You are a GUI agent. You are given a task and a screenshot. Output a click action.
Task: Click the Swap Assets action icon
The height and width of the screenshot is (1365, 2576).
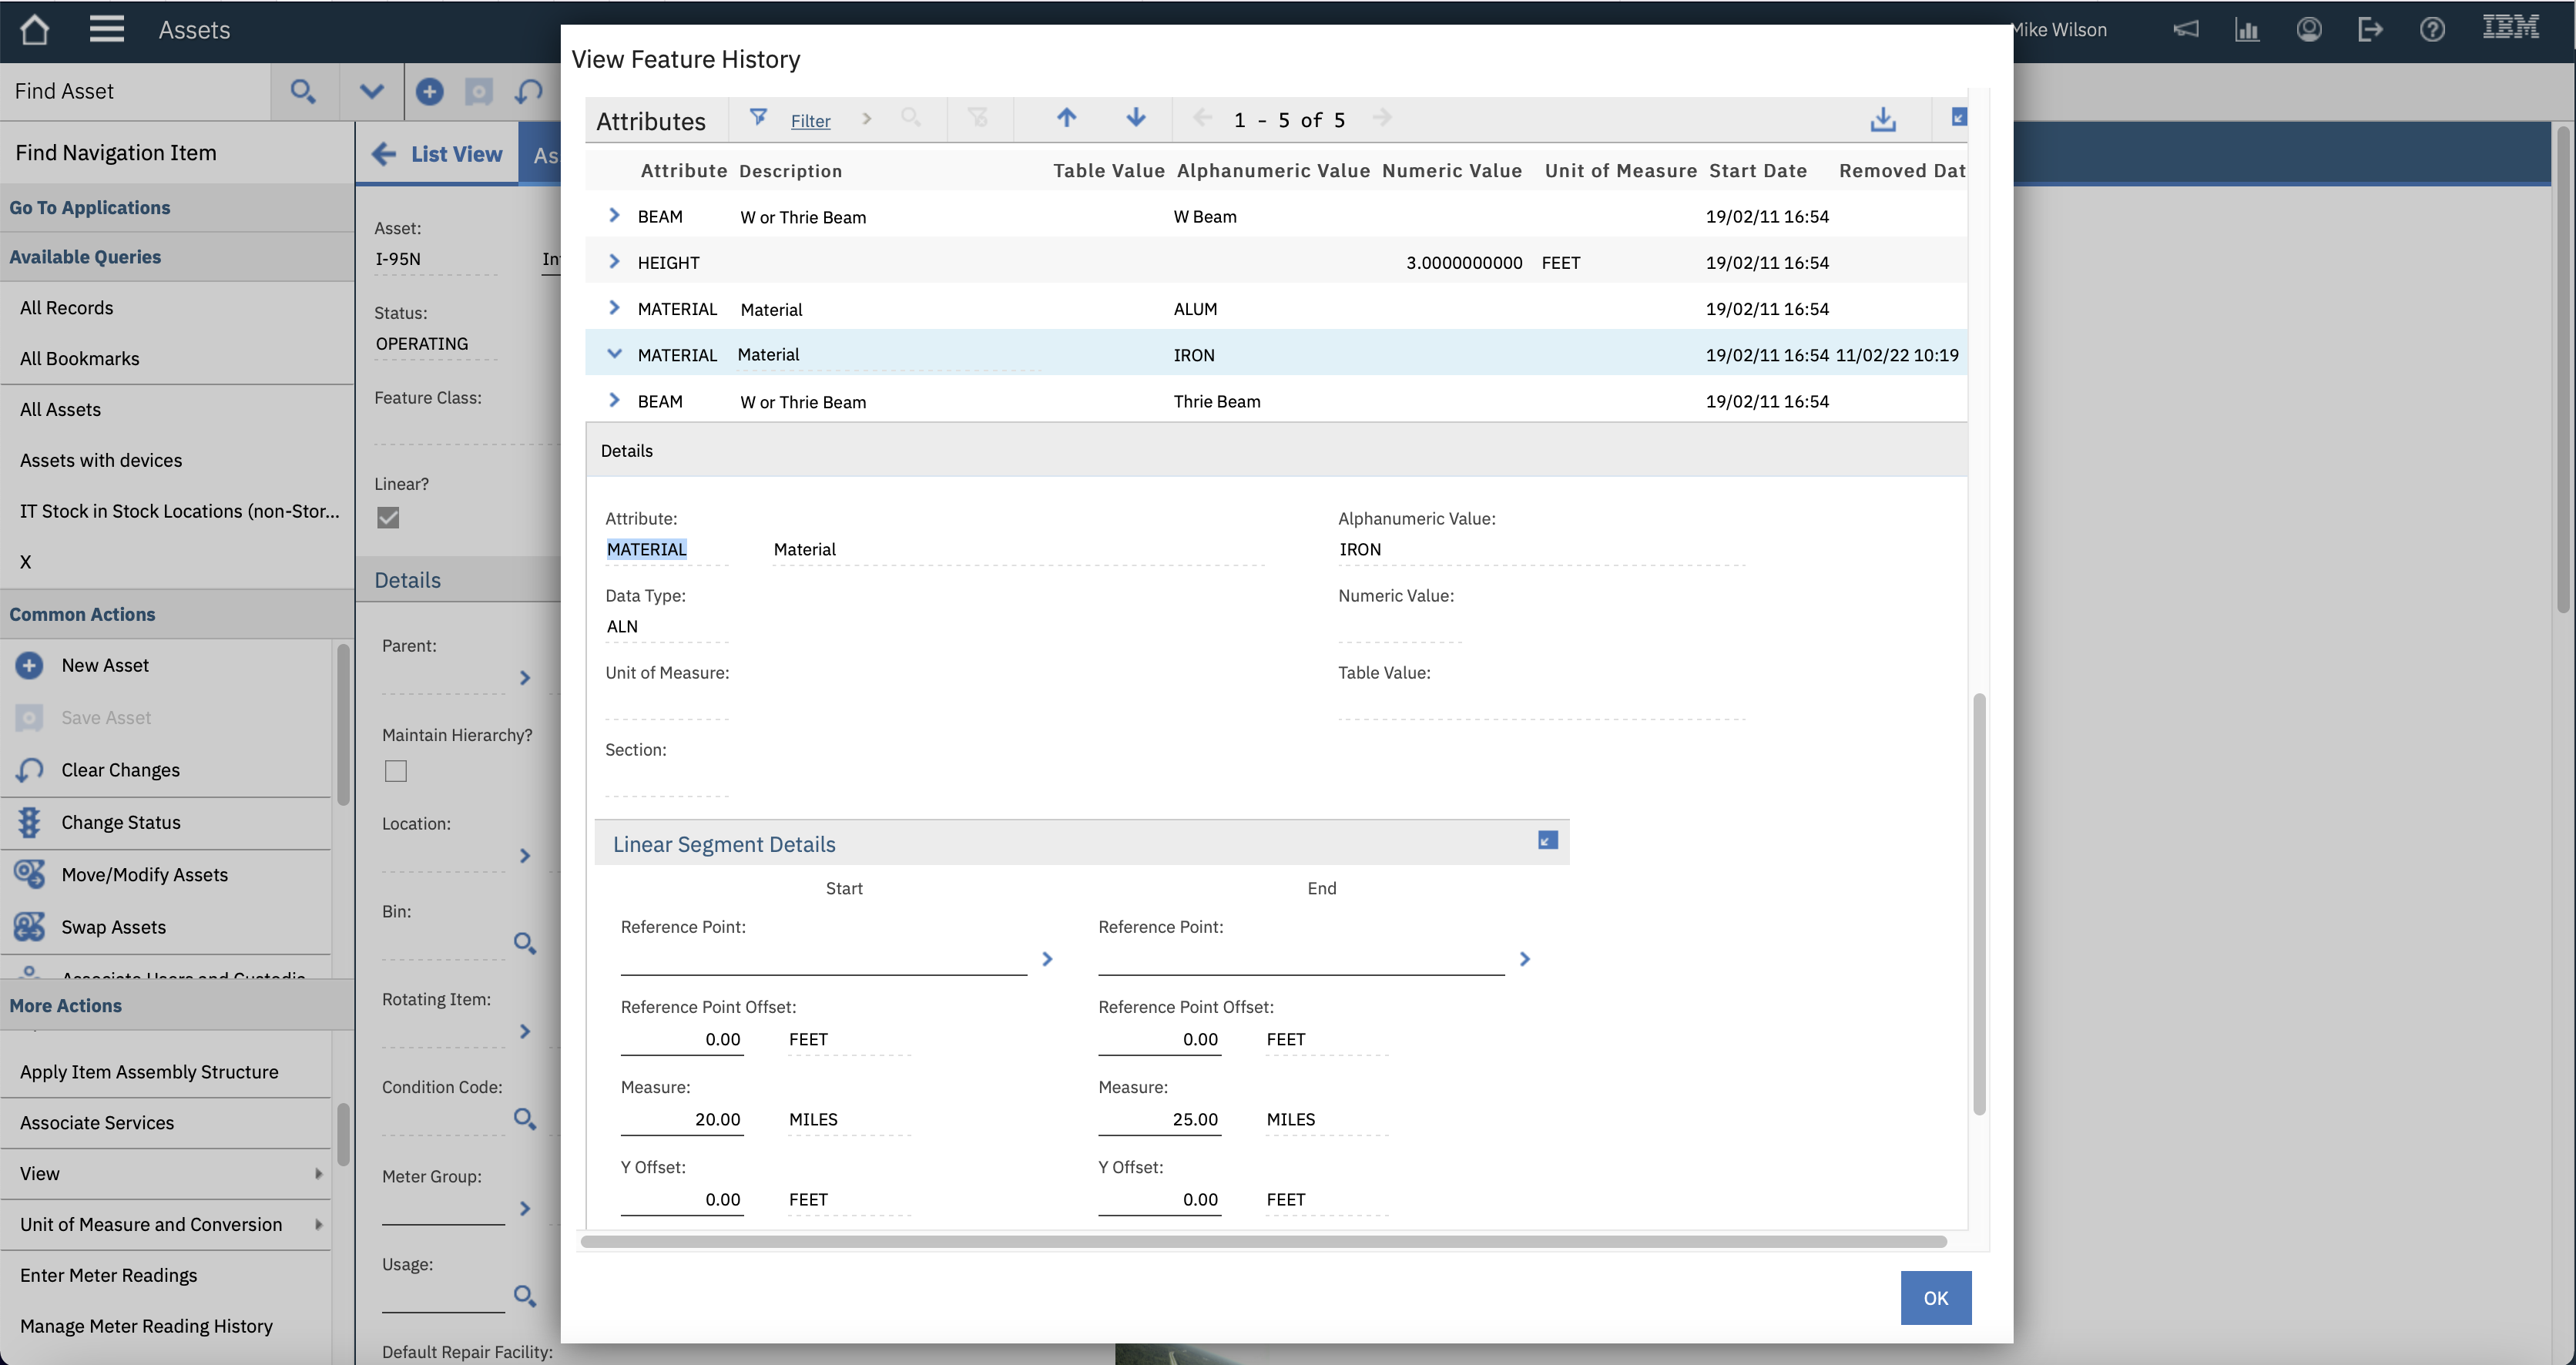click(x=28, y=926)
